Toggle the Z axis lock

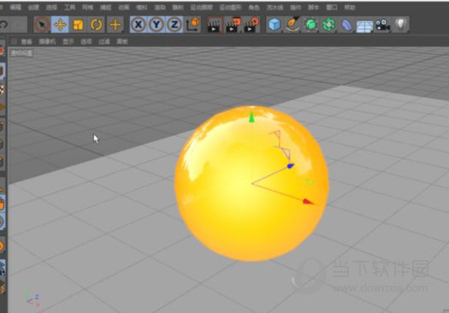tap(174, 25)
